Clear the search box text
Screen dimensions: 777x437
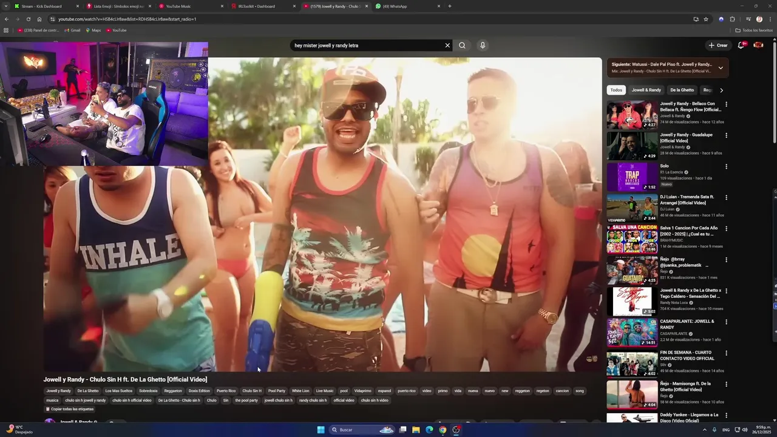447,45
